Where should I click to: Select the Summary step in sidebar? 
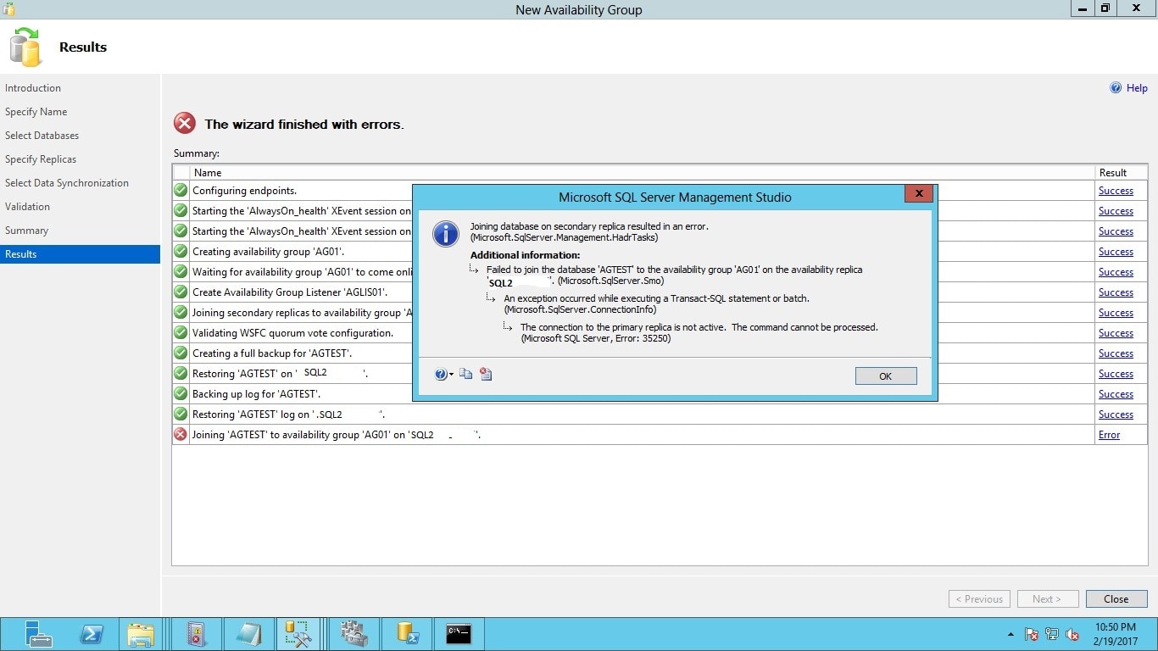(x=26, y=231)
